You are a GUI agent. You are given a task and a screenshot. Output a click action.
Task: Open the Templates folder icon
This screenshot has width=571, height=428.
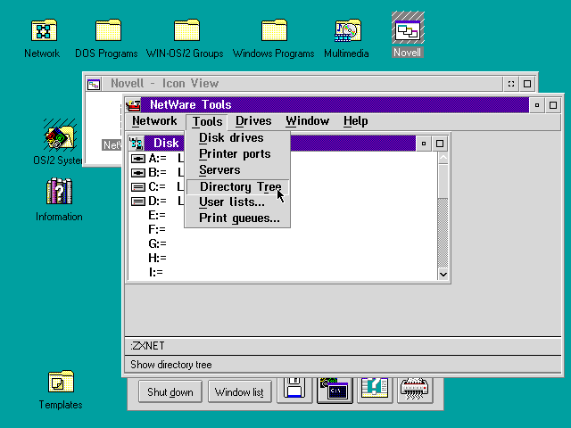click(x=61, y=382)
